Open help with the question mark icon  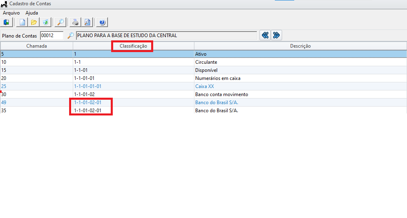pos(102,22)
